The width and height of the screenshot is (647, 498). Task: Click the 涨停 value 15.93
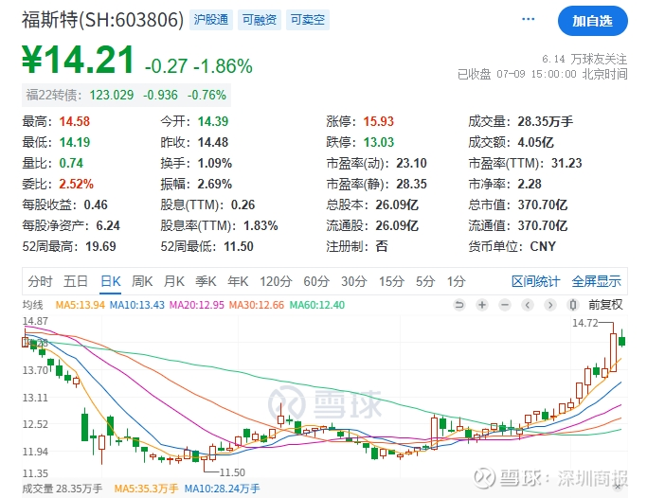378,121
